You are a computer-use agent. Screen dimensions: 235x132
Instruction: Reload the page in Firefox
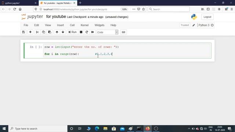[15, 9]
